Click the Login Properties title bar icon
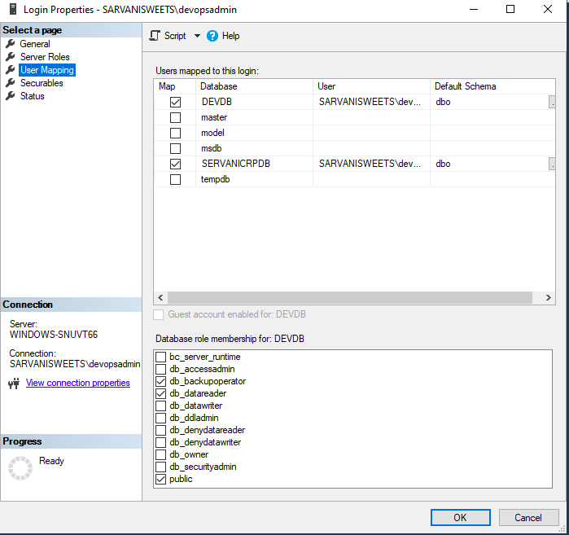The height and width of the screenshot is (535, 569). 13,9
